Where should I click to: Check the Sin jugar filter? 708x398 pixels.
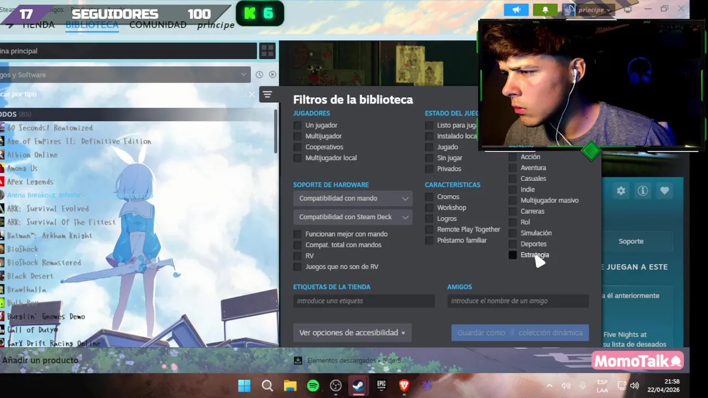[x=429, y=158]
